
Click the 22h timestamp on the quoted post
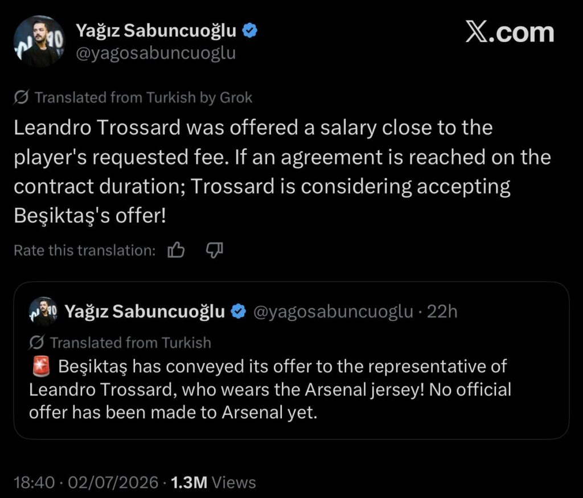pos(442,311)
